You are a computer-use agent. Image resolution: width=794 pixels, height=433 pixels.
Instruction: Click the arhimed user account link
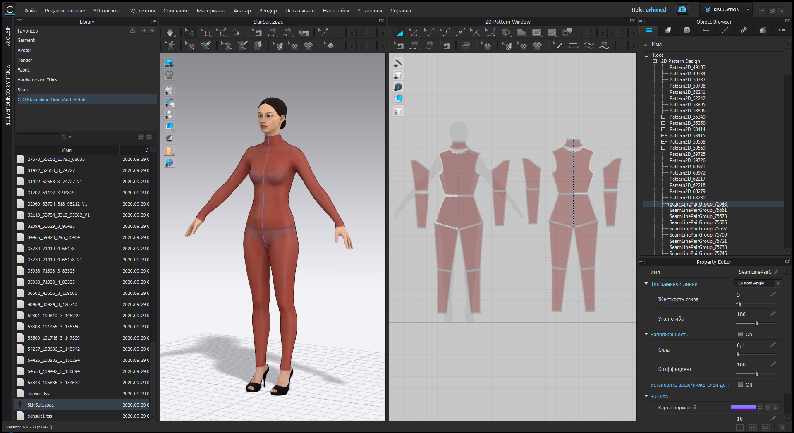(x=656, y=10)
